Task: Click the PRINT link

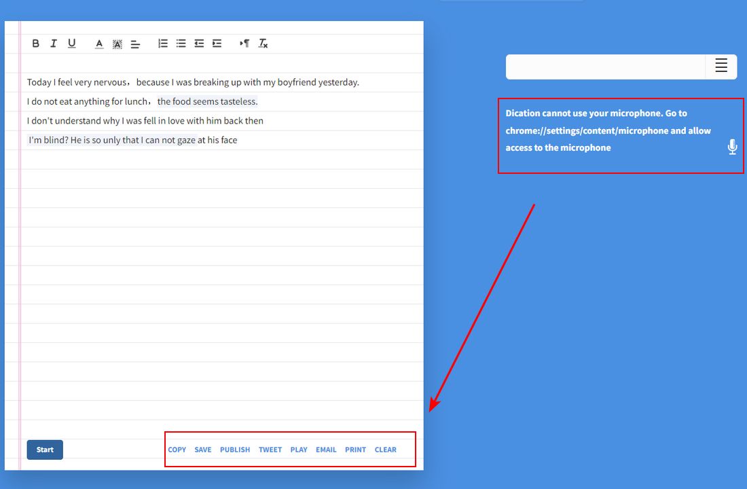Action: (355, 450)
